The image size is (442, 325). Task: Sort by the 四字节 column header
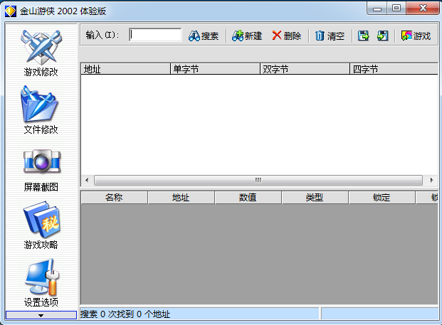tap(394, 69)
